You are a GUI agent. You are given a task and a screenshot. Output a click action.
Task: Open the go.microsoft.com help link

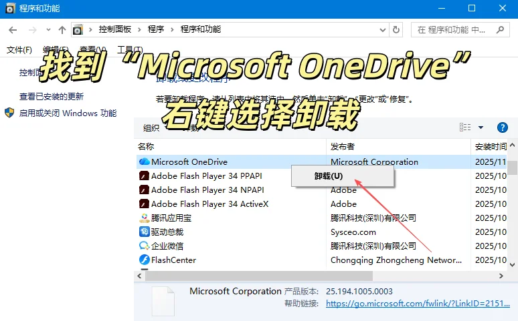pos(418,304)
